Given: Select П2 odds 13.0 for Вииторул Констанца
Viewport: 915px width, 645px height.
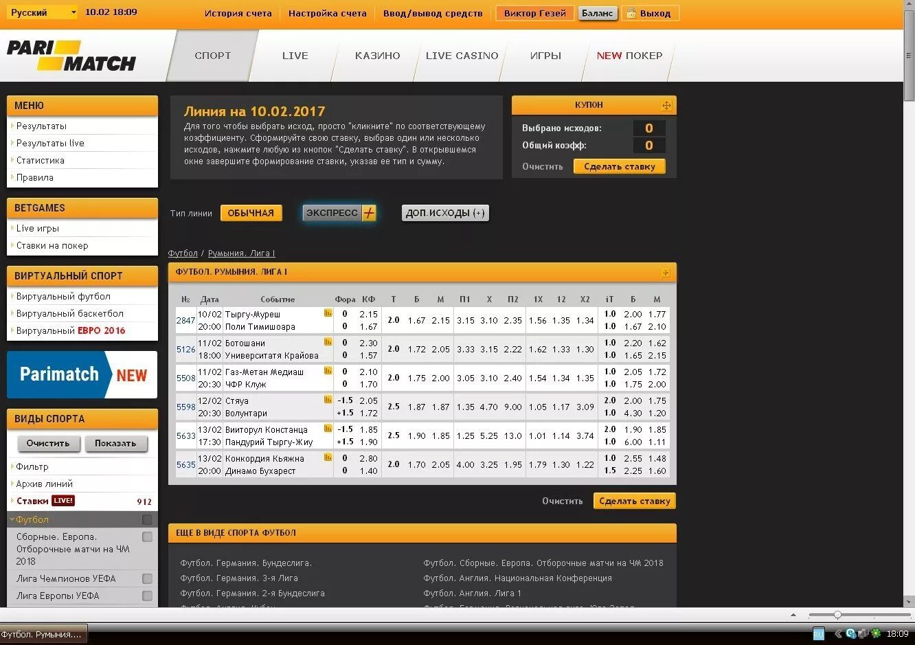Looking at the screenshot, I should [x=512, y=435].
